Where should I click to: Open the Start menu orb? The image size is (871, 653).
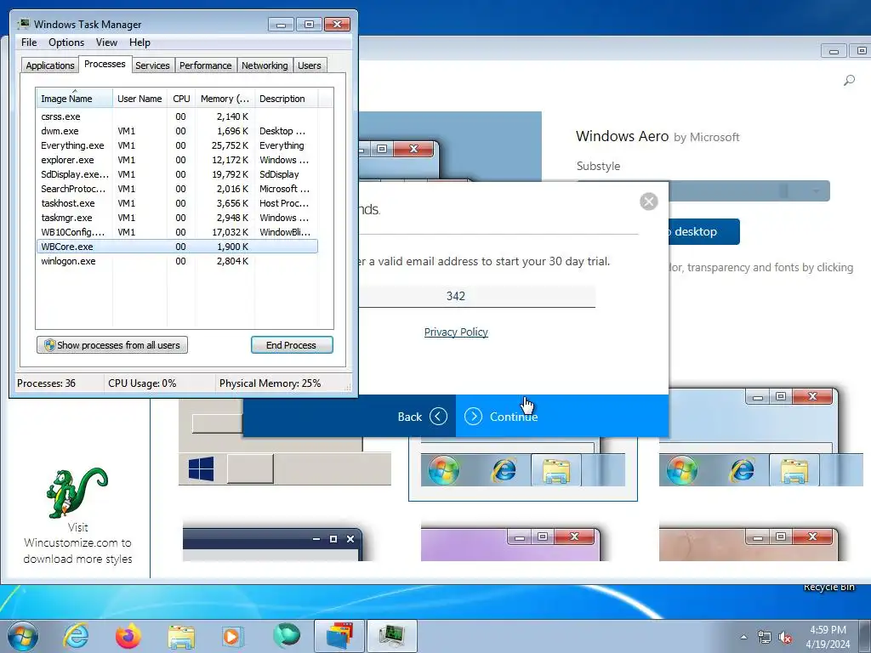tap(22, 636)
